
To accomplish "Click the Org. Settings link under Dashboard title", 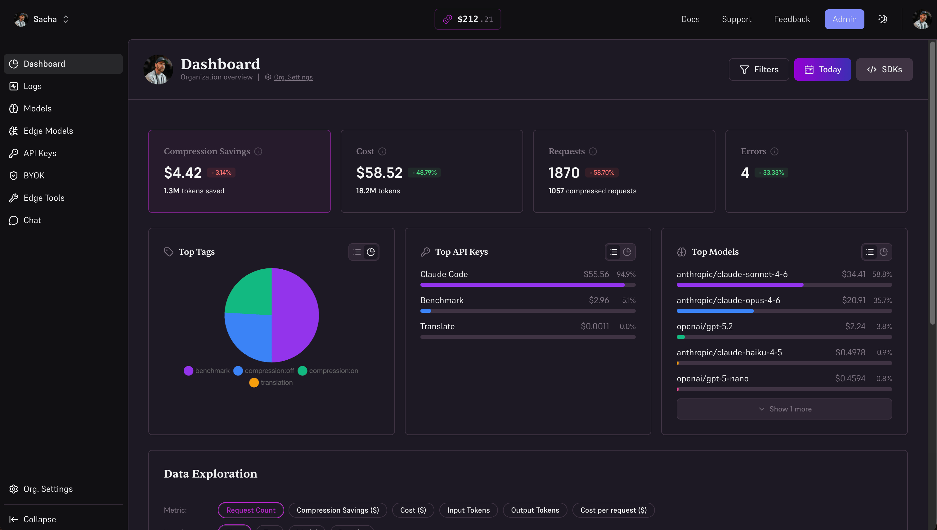I will point(293,77).
